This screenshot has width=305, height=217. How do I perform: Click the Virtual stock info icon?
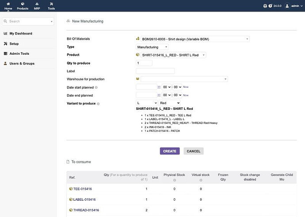tap(201, 180)
